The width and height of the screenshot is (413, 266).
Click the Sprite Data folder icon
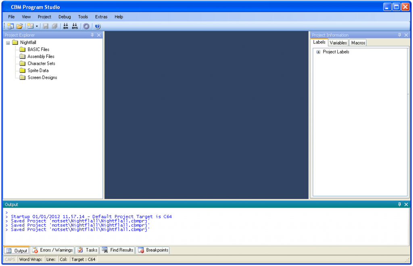pyautogui.click(x=23, y=71)
